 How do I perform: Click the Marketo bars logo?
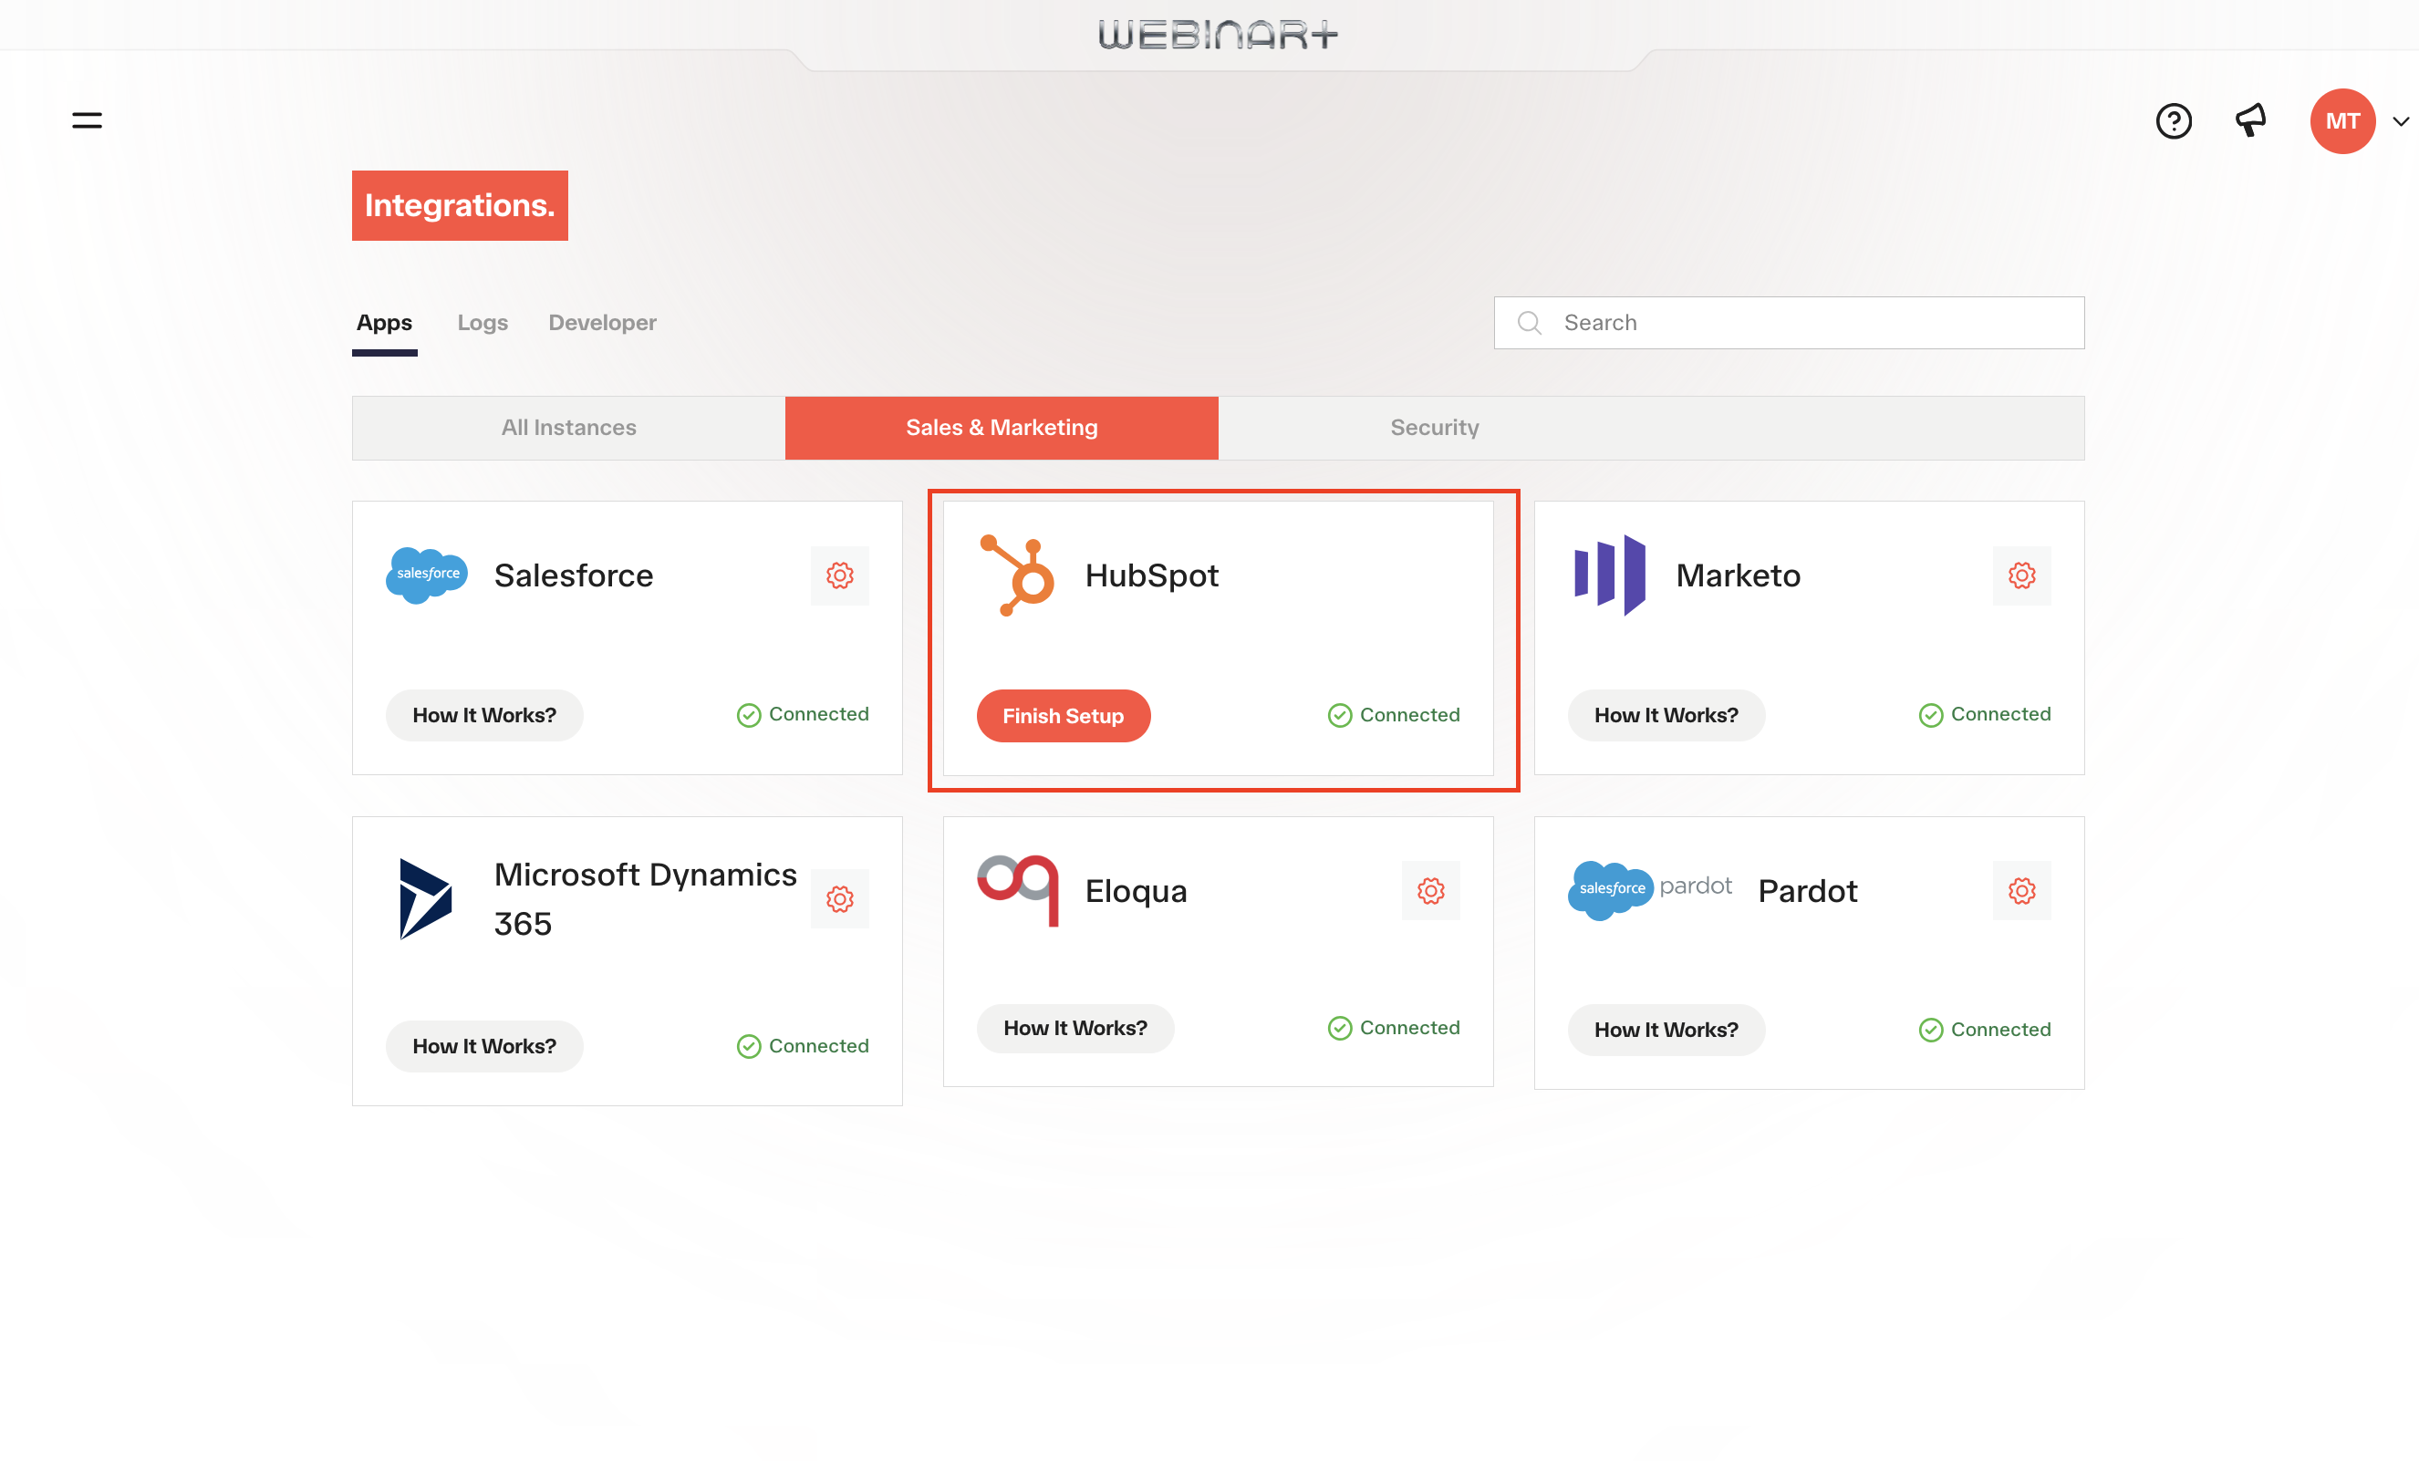pyautogui.click(x=1610, y=575)
